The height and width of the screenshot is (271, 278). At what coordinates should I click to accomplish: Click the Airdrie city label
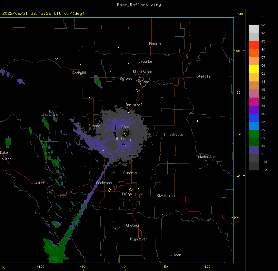click(130, 173)
